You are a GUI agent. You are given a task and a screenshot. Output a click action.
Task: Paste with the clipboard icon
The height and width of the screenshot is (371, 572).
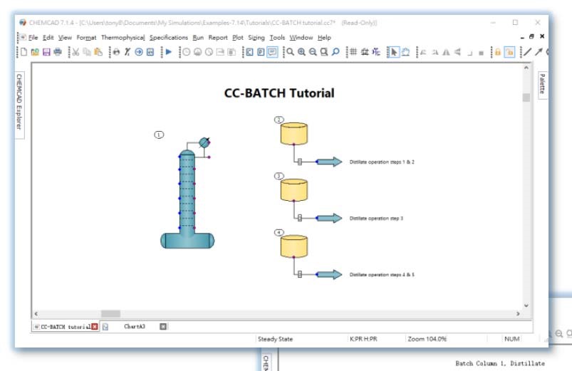point(98,52)
